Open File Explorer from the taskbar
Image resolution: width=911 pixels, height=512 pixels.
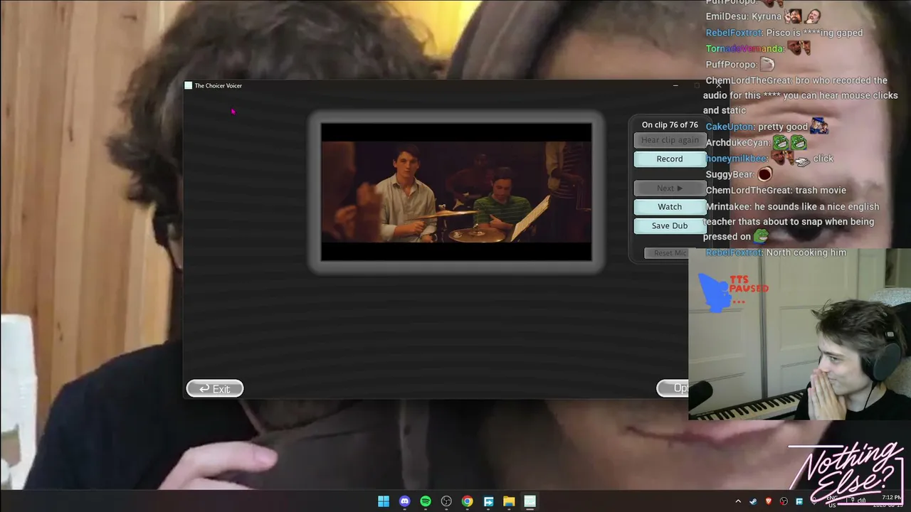click(509, 501)
